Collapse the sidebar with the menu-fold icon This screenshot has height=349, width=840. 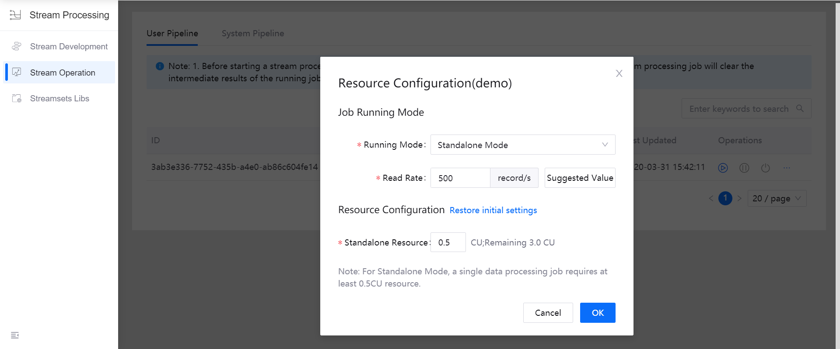(x=15, y=335)
